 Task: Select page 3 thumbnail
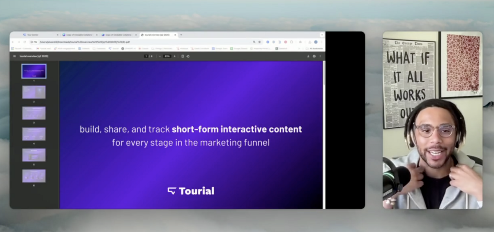(x=34, y=113)
